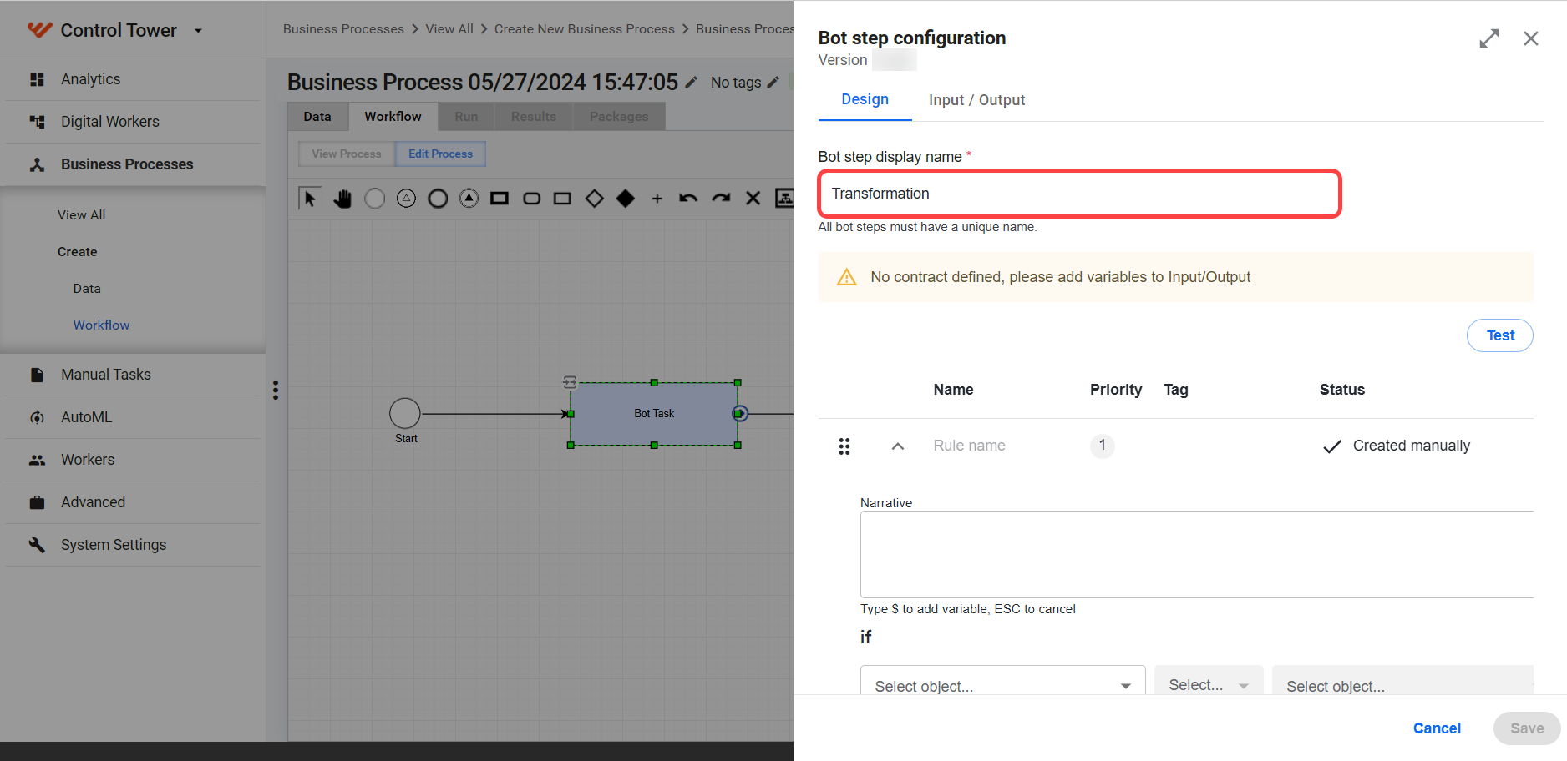Image resolution: width=1567 pixels, height=761 pixels.
Task: Click the Analytics sidebar icon
Action: pos(37,79)
